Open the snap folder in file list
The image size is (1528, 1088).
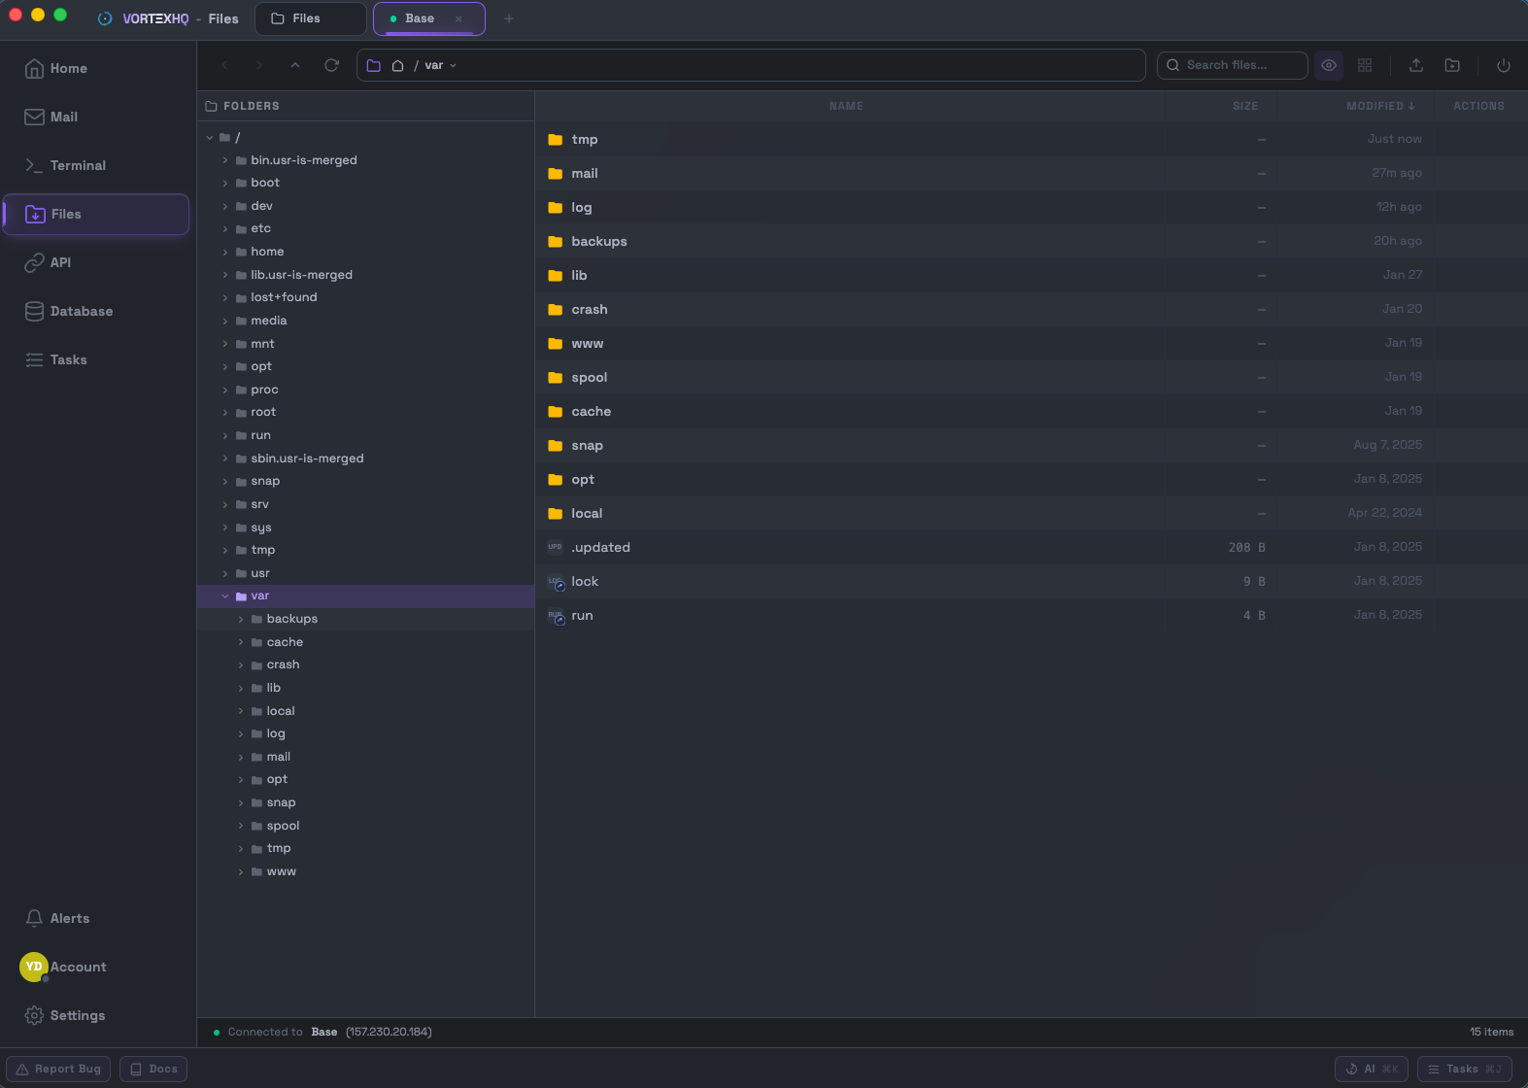pos(1031,445)
